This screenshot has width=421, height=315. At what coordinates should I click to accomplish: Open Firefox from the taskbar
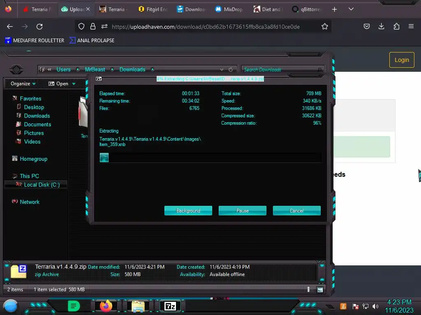106,306
